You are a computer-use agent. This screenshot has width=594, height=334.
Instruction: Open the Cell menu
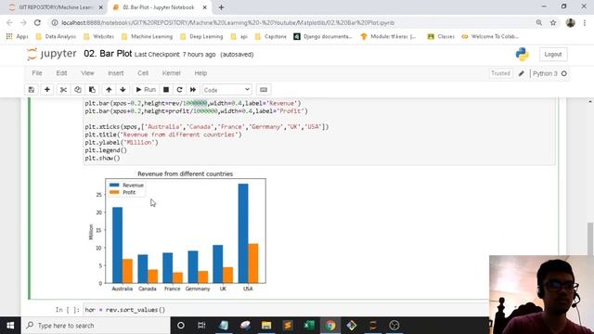tap(143, 73)
